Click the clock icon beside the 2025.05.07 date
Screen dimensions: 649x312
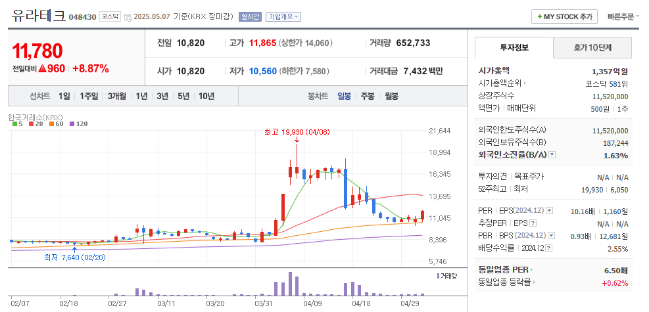pyautogui.click(x=128, y=17)
